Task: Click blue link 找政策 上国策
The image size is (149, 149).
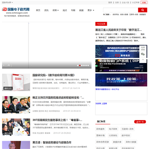Action: (101, 103)
